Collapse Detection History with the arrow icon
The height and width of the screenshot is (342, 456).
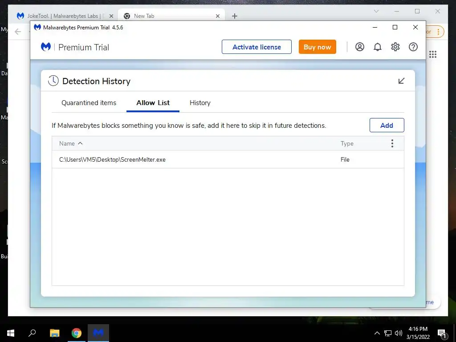click(x=401, y=81)
